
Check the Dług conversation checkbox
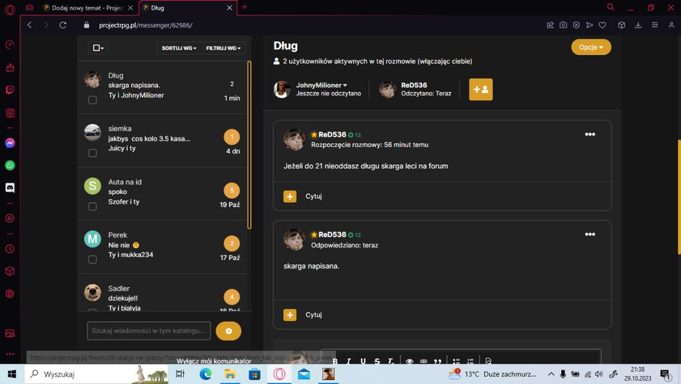(93, 100)
